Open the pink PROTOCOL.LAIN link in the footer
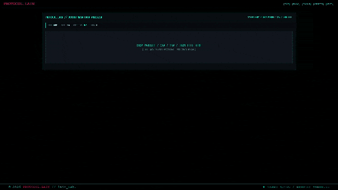Viewport: 338px width, 190px height. [x=36, y=187]
